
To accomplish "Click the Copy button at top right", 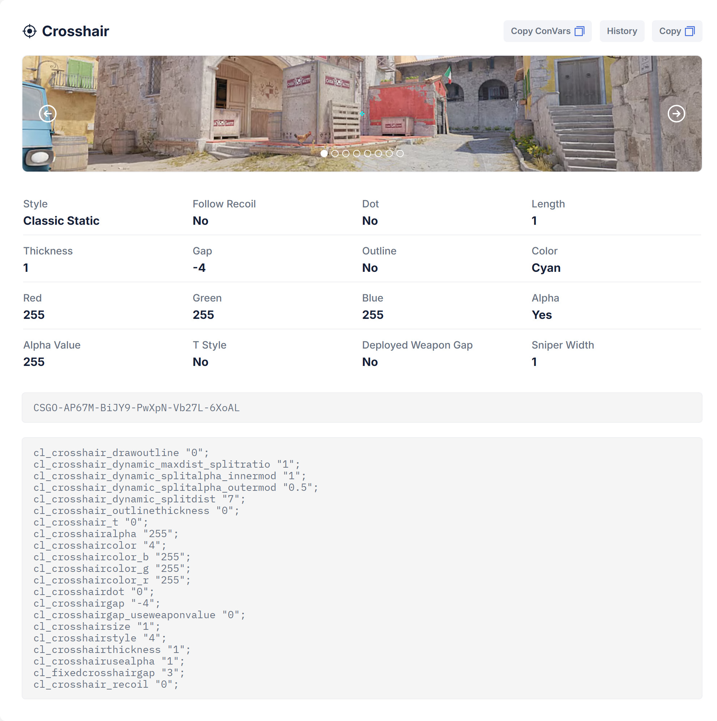I will [x=676, y=31].
